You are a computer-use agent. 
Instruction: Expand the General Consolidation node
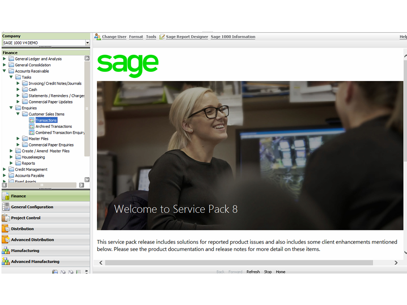pyautogui.click(x=4, y=65)
